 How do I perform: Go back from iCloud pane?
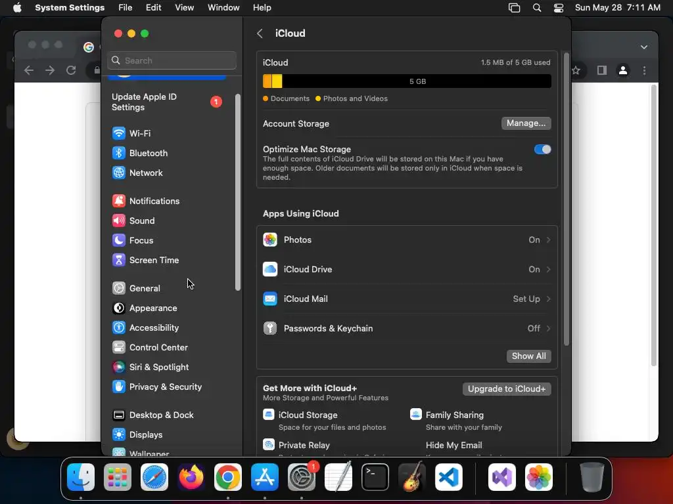click(x=260, y=33)
